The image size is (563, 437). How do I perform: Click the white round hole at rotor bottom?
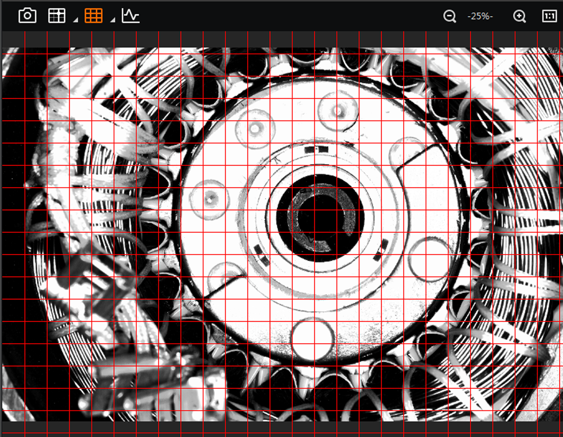pyautogui.click(x=313, y=339)
